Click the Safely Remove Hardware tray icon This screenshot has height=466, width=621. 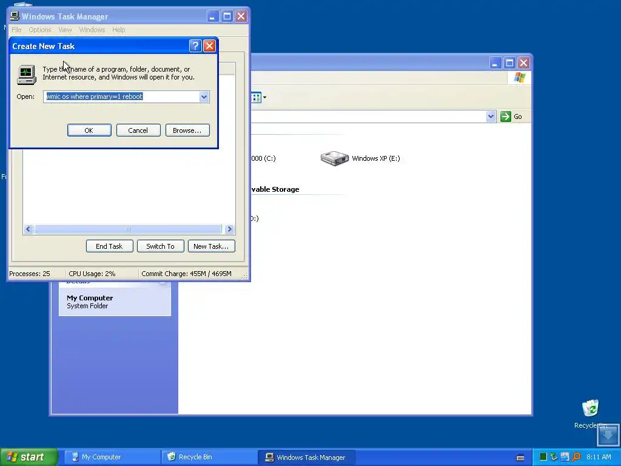point(554,457)
